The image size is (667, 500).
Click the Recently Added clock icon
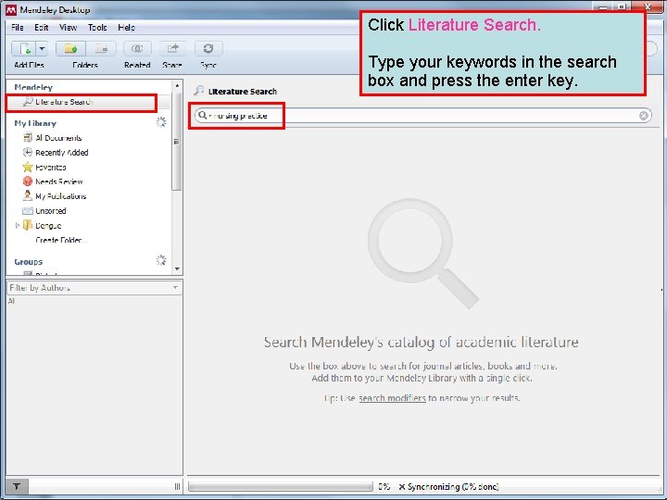tap(28, 152)
